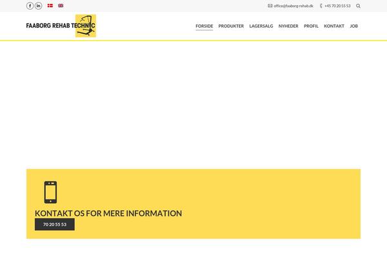Click the Kontakt os for mere information heading

pyautogui.click(x=108, y=213)
